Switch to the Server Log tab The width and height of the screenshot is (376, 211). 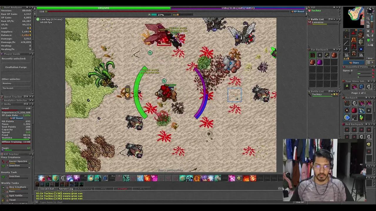[66, 189]
